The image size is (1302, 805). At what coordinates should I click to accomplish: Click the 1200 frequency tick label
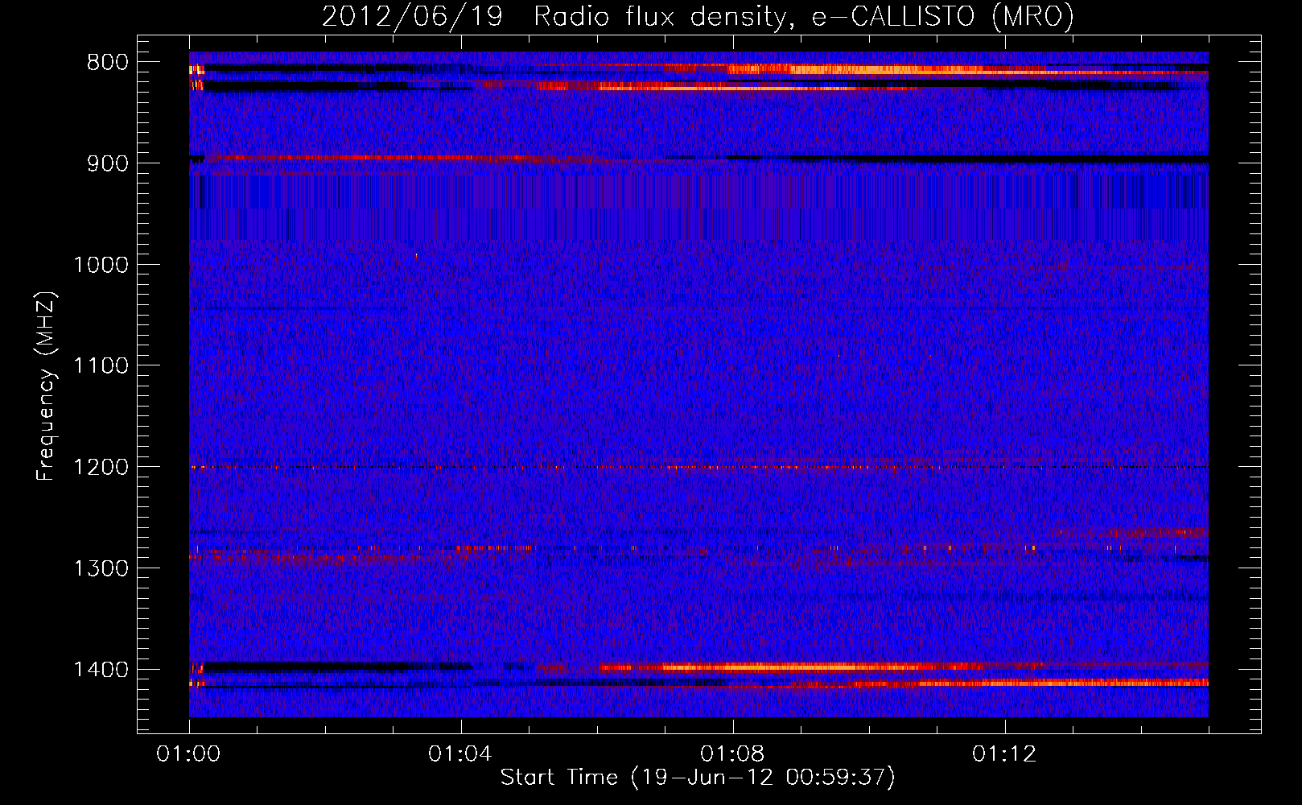[x=101, y=468]
